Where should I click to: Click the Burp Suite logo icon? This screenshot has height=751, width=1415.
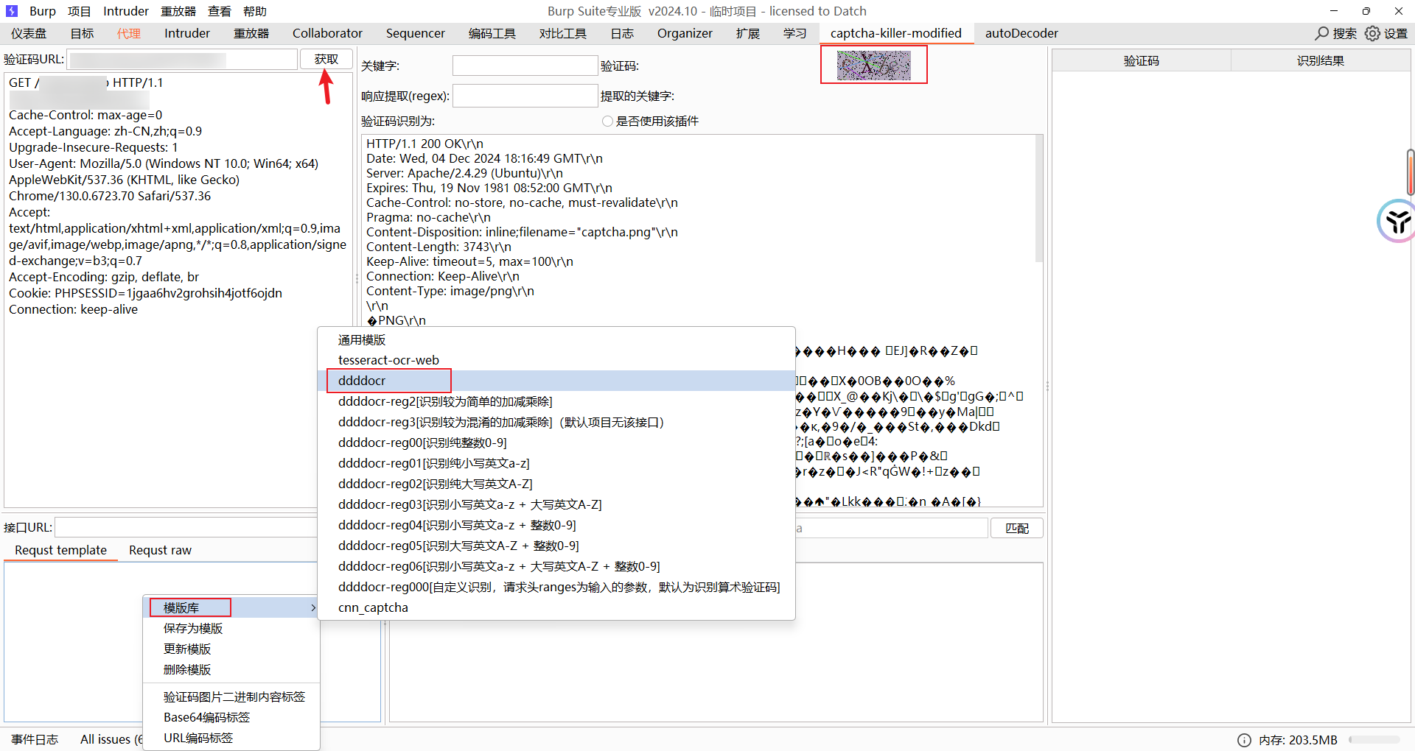[x=12, y=11]
